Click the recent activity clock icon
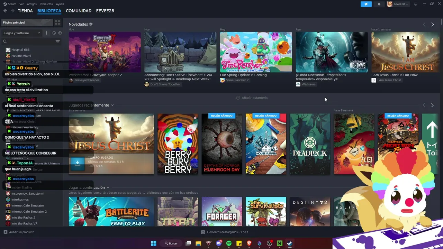Image resolution: width=443 pixels, height=249 pixels. point(54,33)
